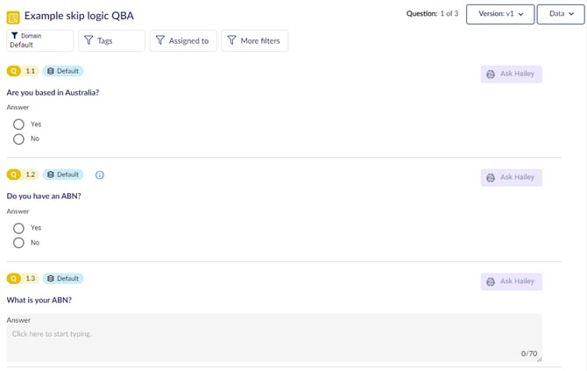Select Yes for 'Are you based in Australia?'
This screenshot has height=371, width=587.
[x=18, y=125]
